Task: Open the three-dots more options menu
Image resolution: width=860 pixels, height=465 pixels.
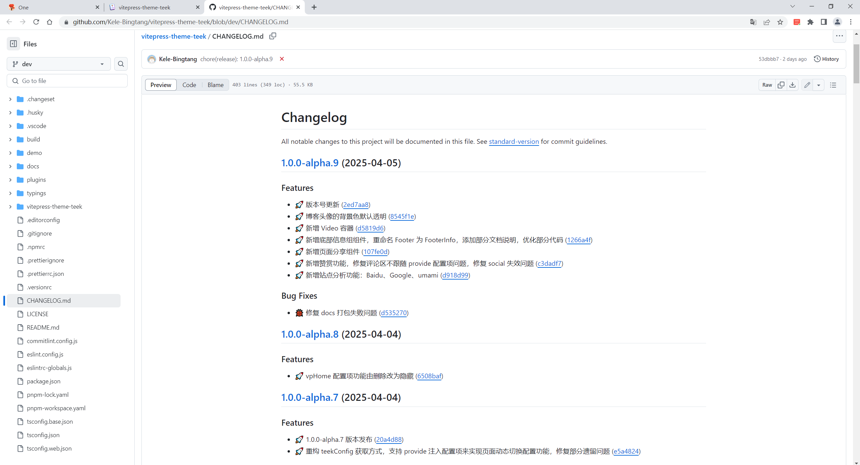Action: pyautogui.click(x=839, y=36)
